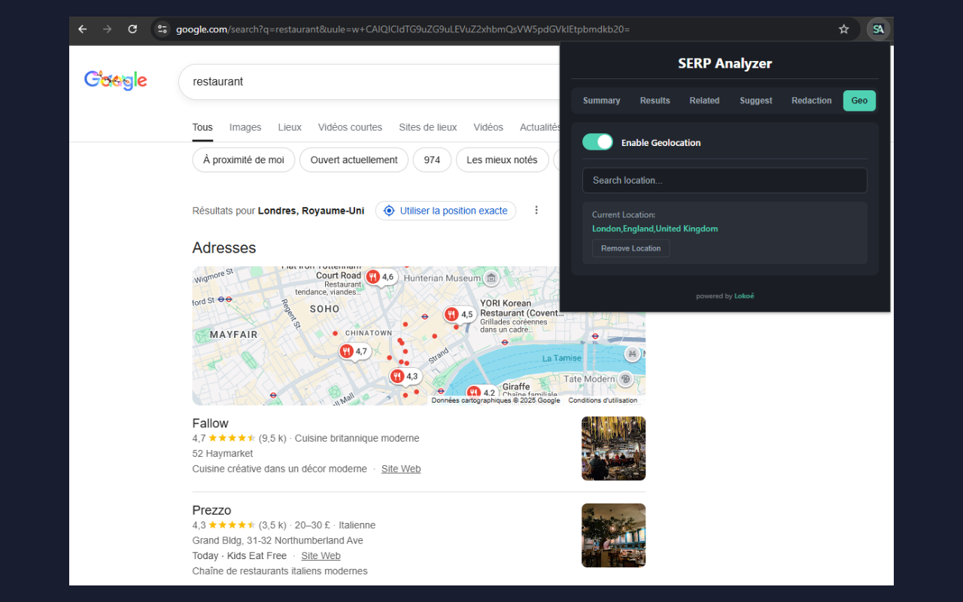The height and width of the screenshot is (602, 963).
Task: Reload the page with the refresh icon
Action: (x=132, y=29)
